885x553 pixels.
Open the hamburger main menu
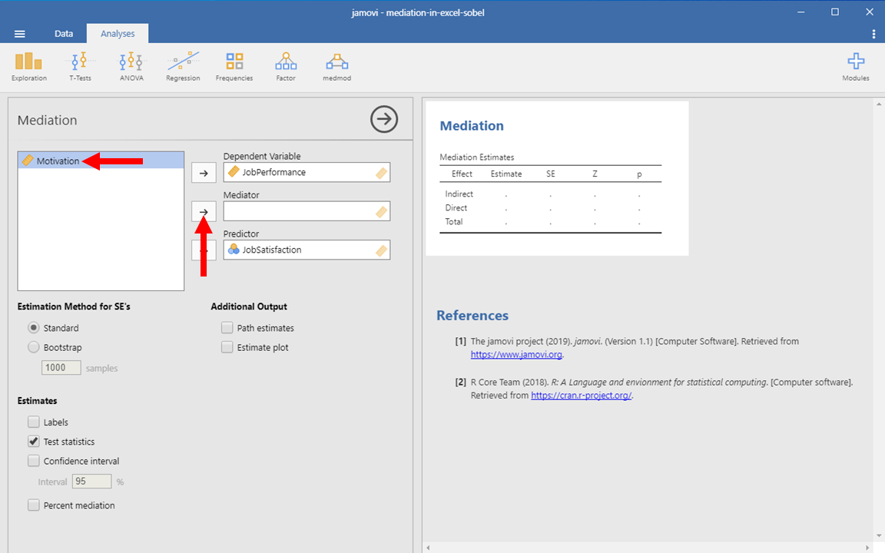tap(20, 34)
